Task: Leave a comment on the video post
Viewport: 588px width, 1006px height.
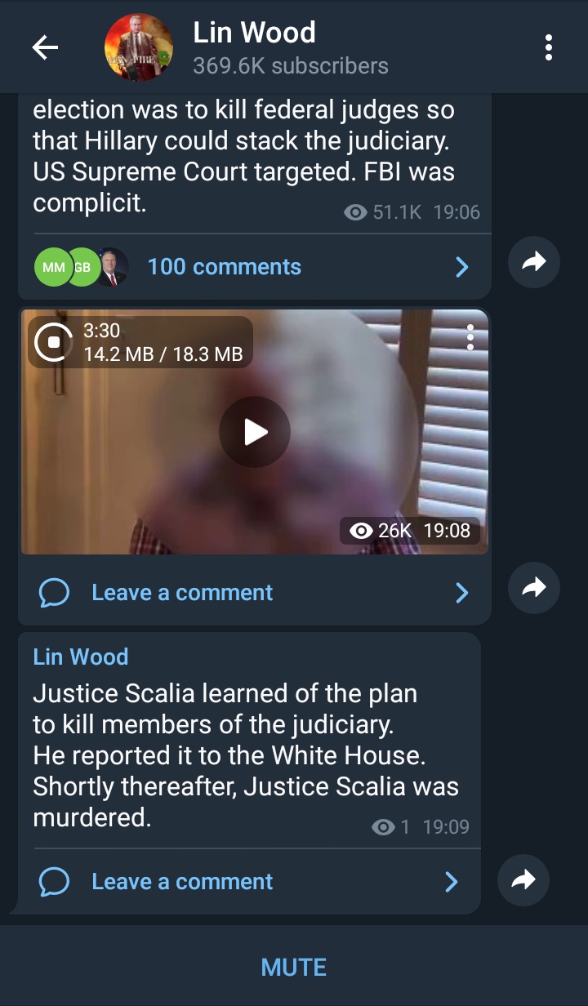Action: pyautogui.click(x=182, y=593)
